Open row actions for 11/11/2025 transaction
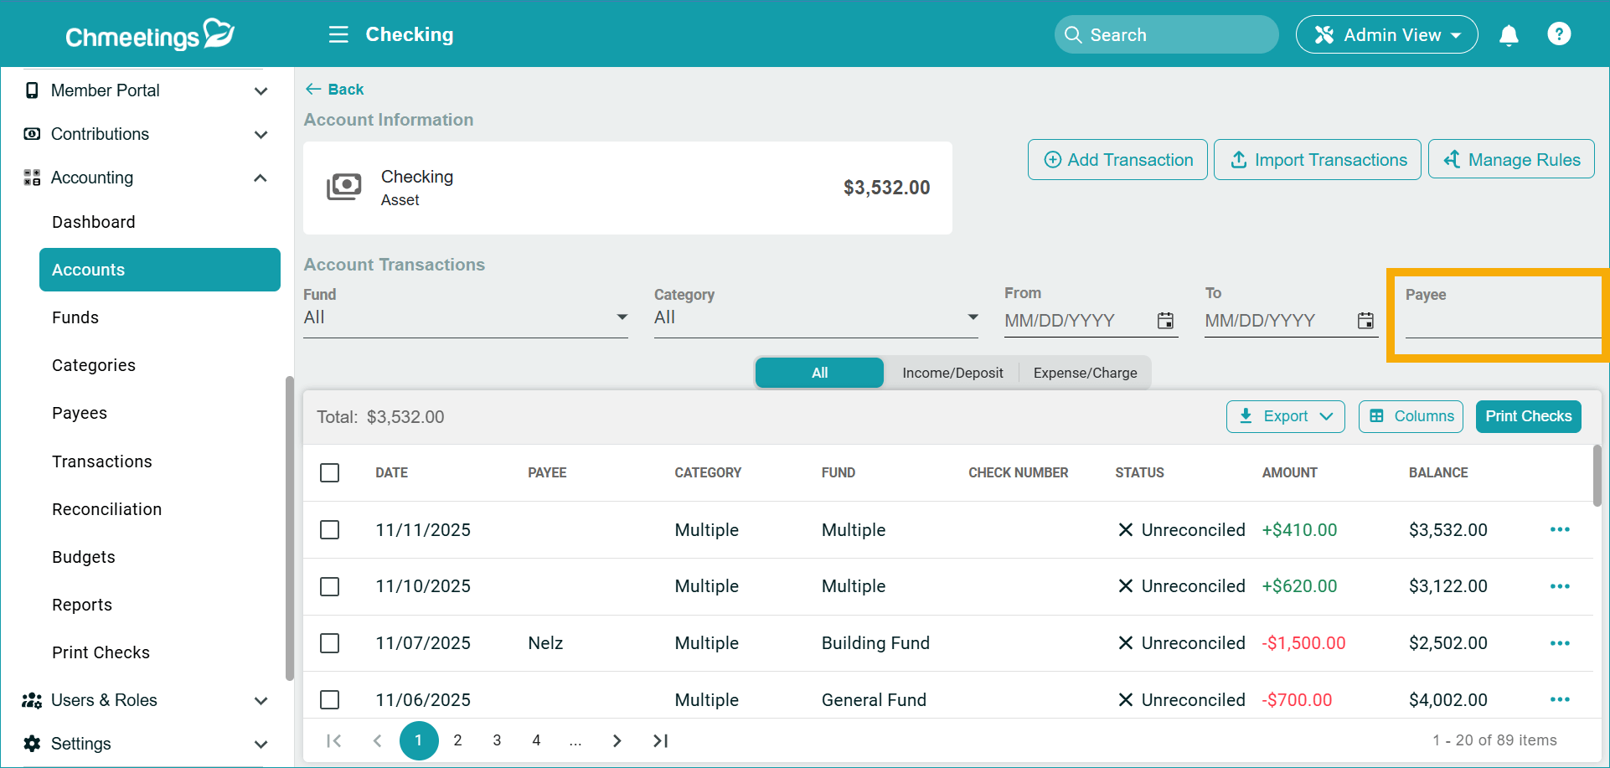Screen dimensions: 1610x768 pyautogui.click(x=1560, y=530)
